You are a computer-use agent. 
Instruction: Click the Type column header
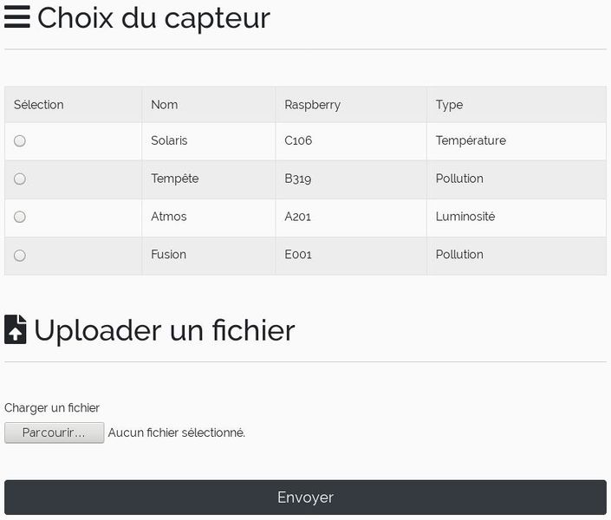(x=449, y=105)
